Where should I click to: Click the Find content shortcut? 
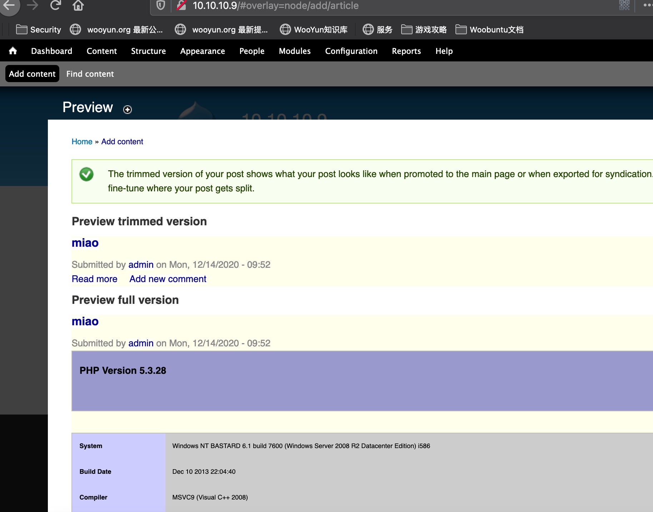click(90, 74)
